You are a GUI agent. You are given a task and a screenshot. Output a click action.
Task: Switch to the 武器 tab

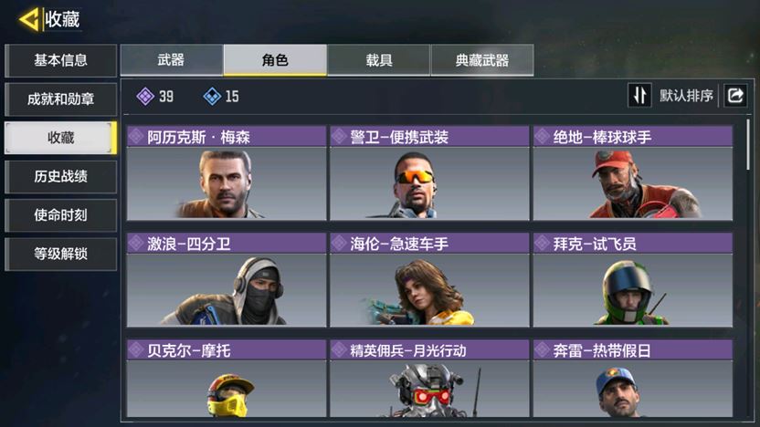[x=172, y=60]
